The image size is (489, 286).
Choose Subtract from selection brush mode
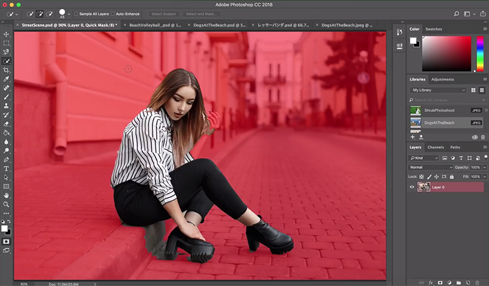pos(50,13)
